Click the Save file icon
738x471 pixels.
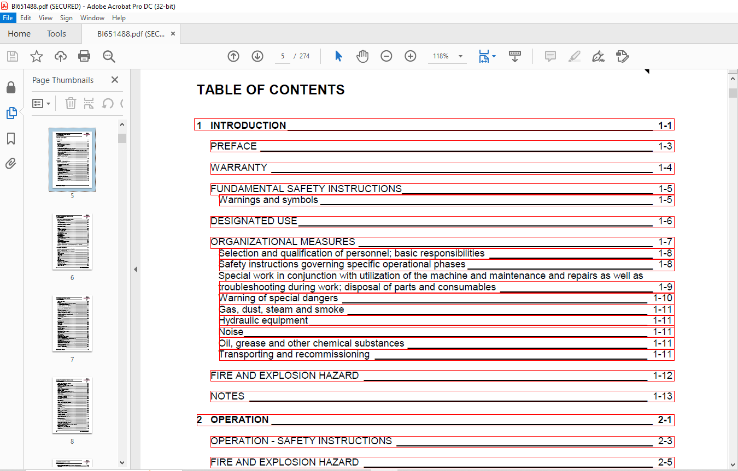coord(12,56)
